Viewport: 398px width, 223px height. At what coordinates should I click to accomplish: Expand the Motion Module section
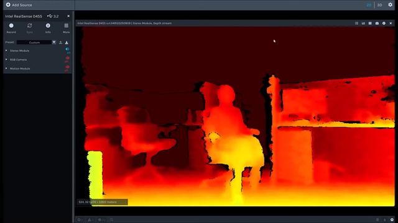(x=6, y=68)
